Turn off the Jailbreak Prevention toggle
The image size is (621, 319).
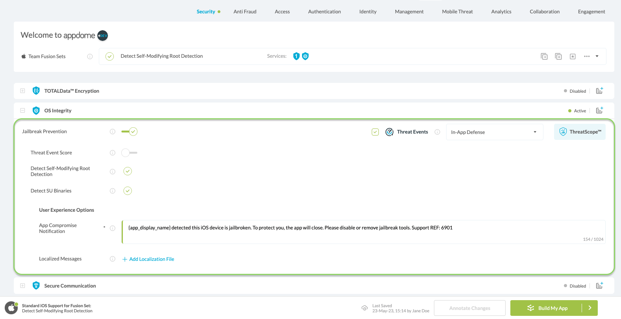click(x=129, y=132)
